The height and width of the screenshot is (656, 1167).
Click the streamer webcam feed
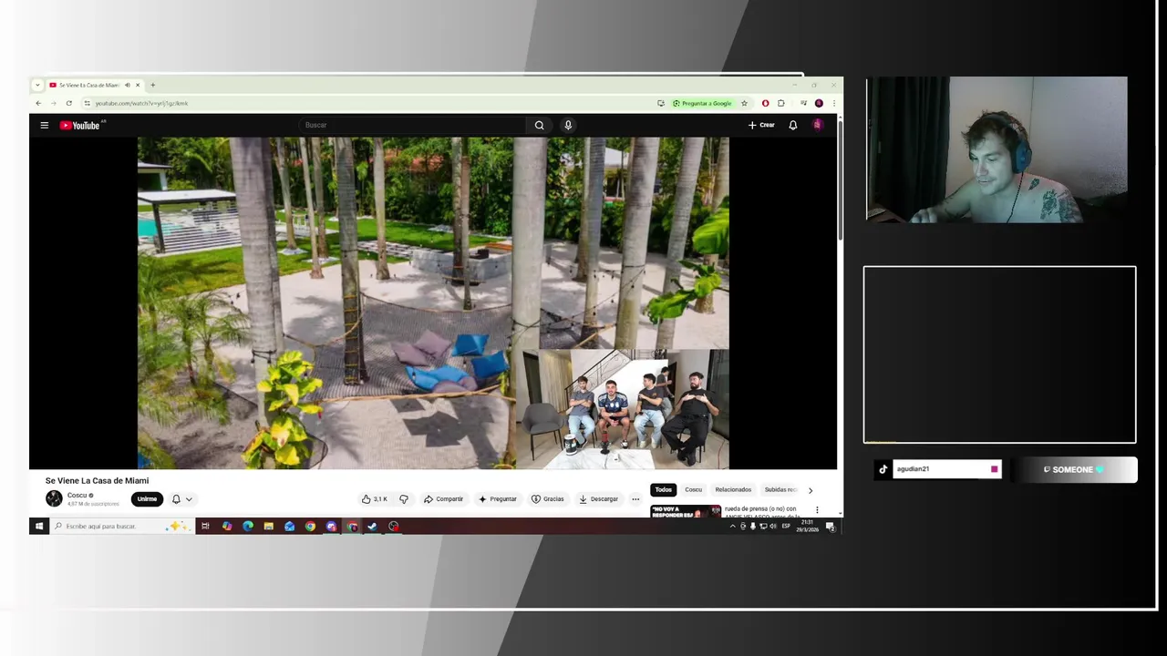997,149
